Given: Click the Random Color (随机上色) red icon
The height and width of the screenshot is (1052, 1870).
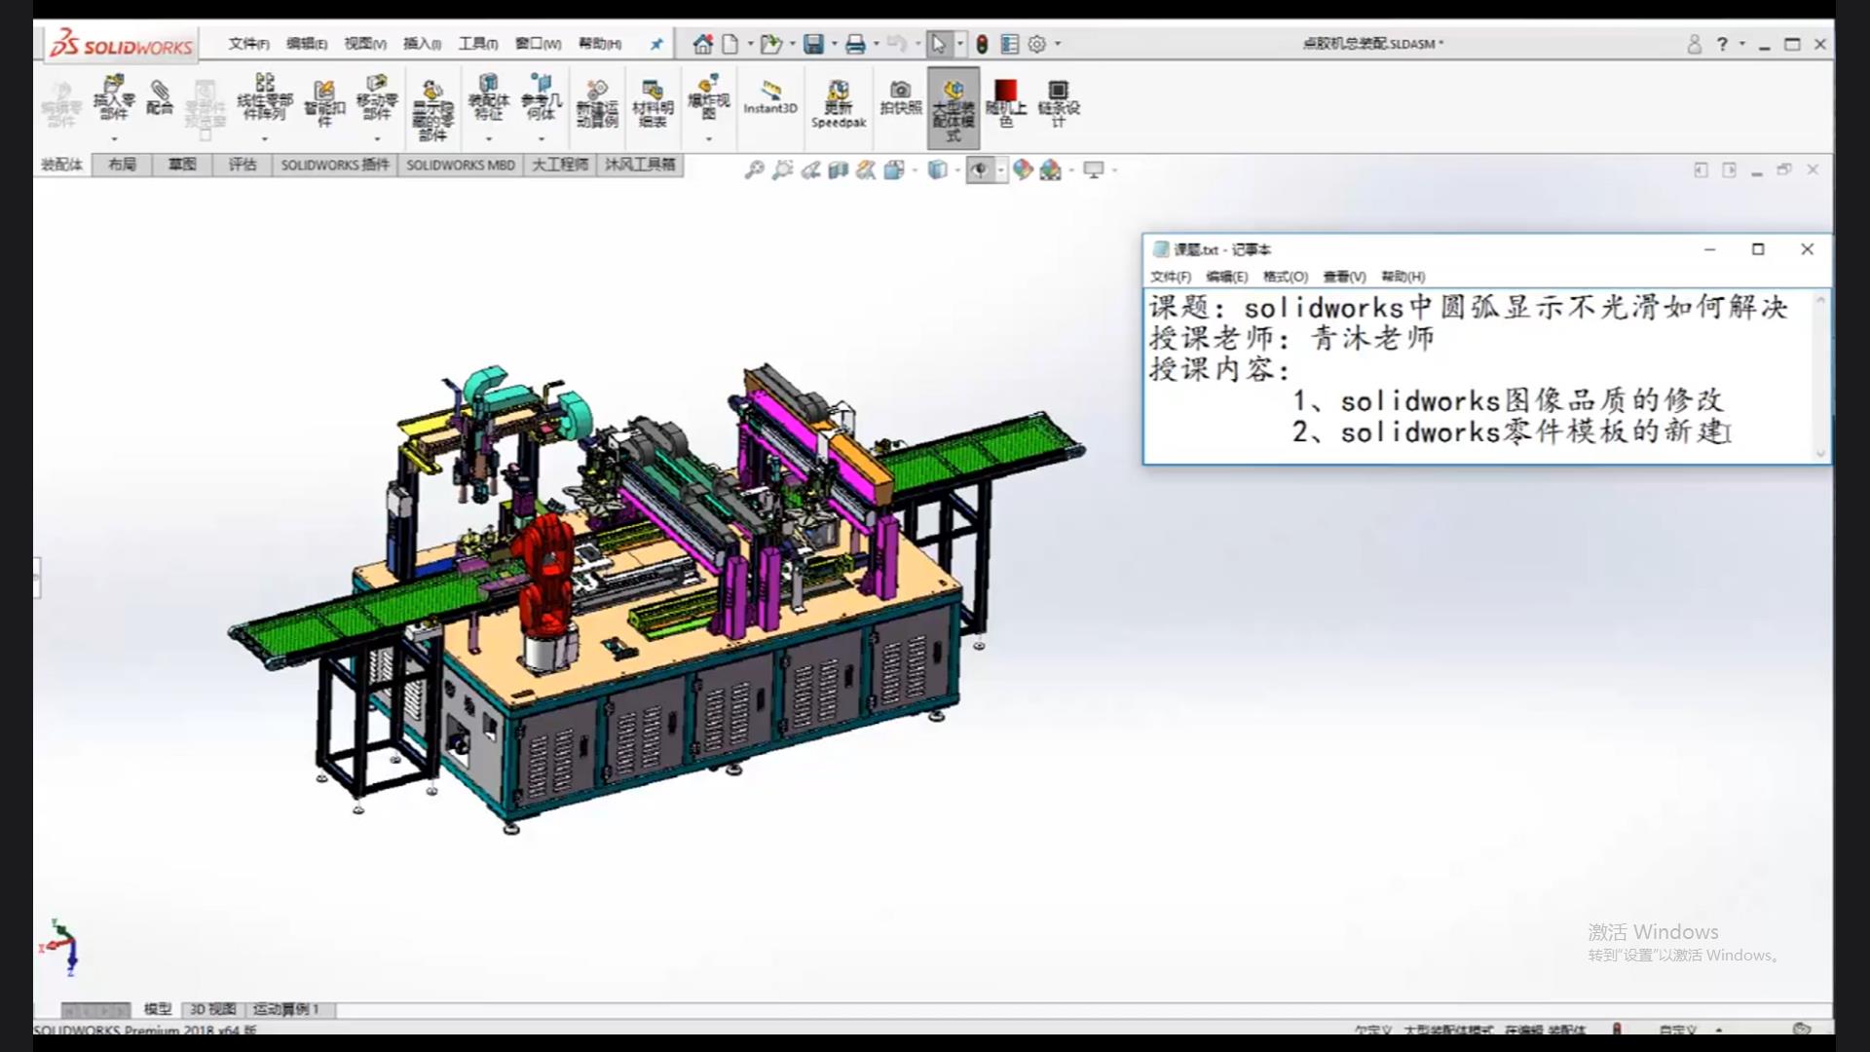Looking at the screenshot, I should pos(1006,103).
